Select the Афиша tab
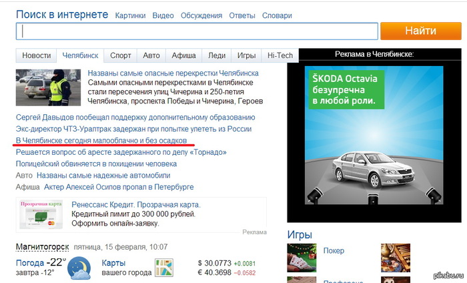The width and height of the screenshot is (467, 283). click(x=183, y=55)
